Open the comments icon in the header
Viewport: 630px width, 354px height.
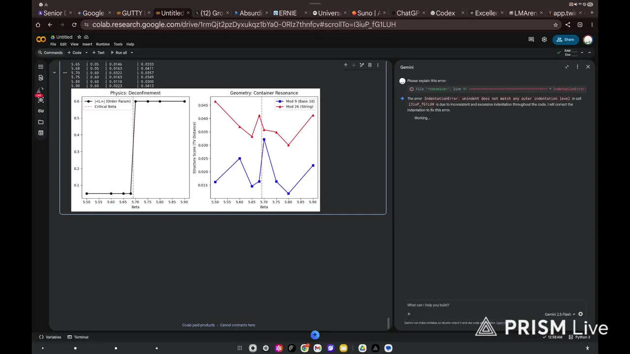coord(531,39)
